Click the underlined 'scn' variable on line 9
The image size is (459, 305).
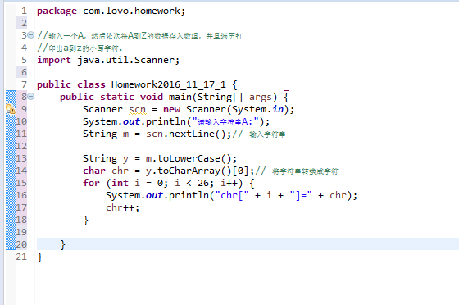click(x=137, y=110)
